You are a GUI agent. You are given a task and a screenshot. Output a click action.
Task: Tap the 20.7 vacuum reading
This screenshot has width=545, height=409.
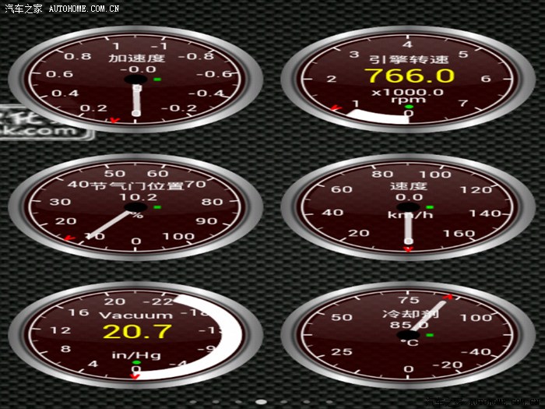(137, 332)
